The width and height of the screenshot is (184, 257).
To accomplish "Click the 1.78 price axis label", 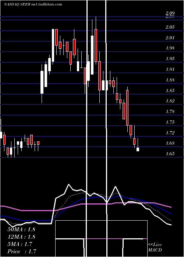I will coord(170,112).
